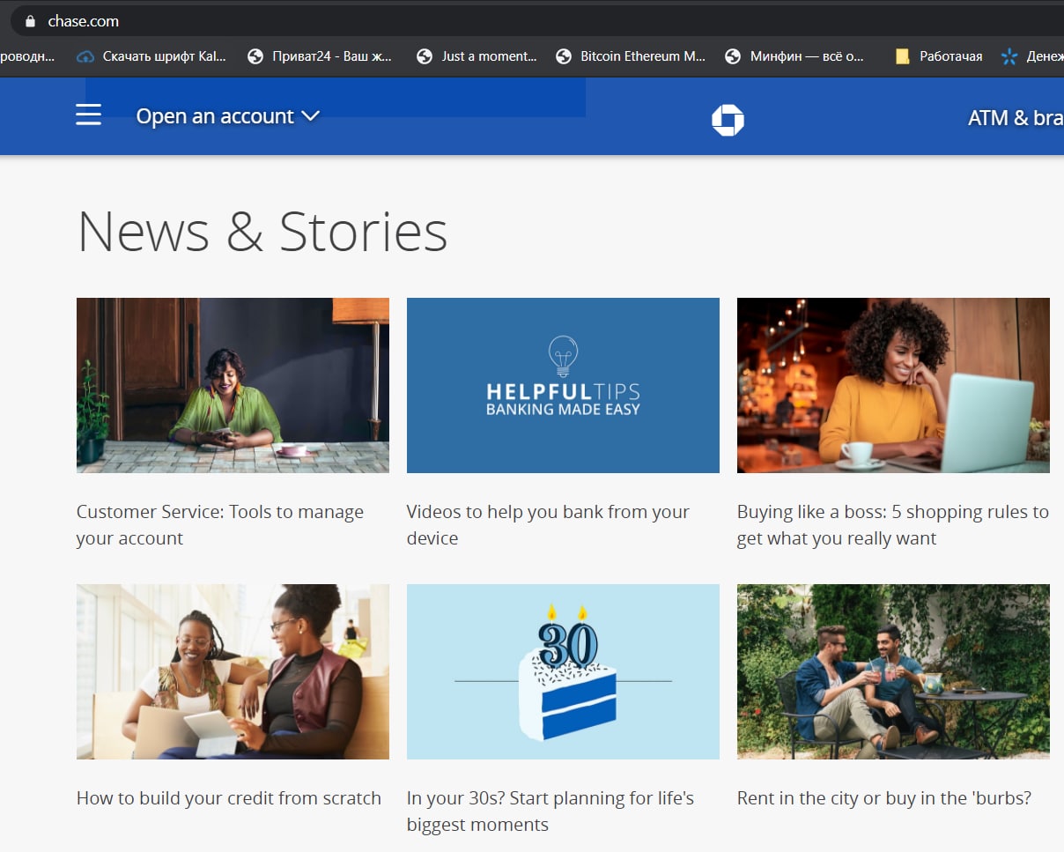Open the Приват24 bookmark
The height and width of the screenshot is (852, 1064).
319,56
